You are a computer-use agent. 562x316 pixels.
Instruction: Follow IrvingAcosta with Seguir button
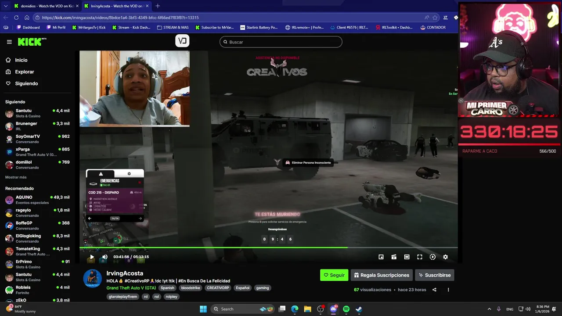pos(334,275)
